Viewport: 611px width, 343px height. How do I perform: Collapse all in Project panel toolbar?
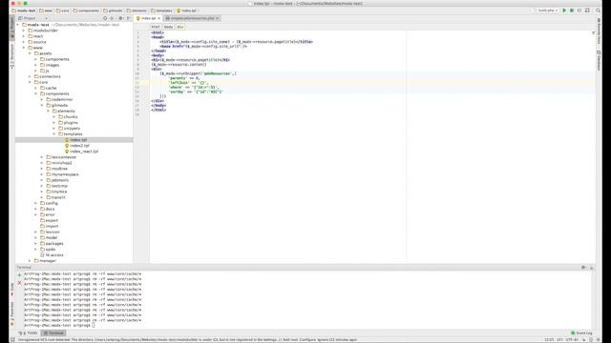pyautogui.click(x=112, y=18)
